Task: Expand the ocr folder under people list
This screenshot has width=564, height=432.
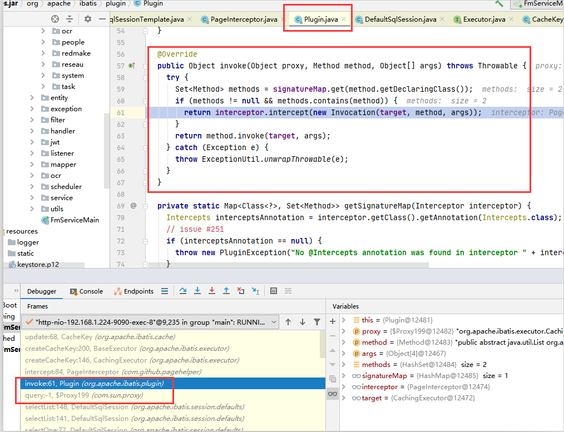Action: pyautogui.click(x=43, y=31)
